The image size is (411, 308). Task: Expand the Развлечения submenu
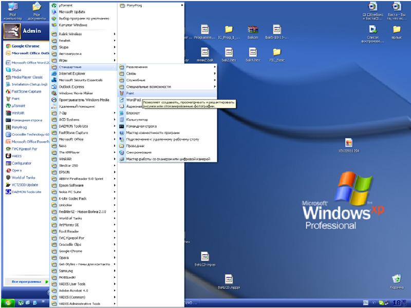(x=137, y=67)
